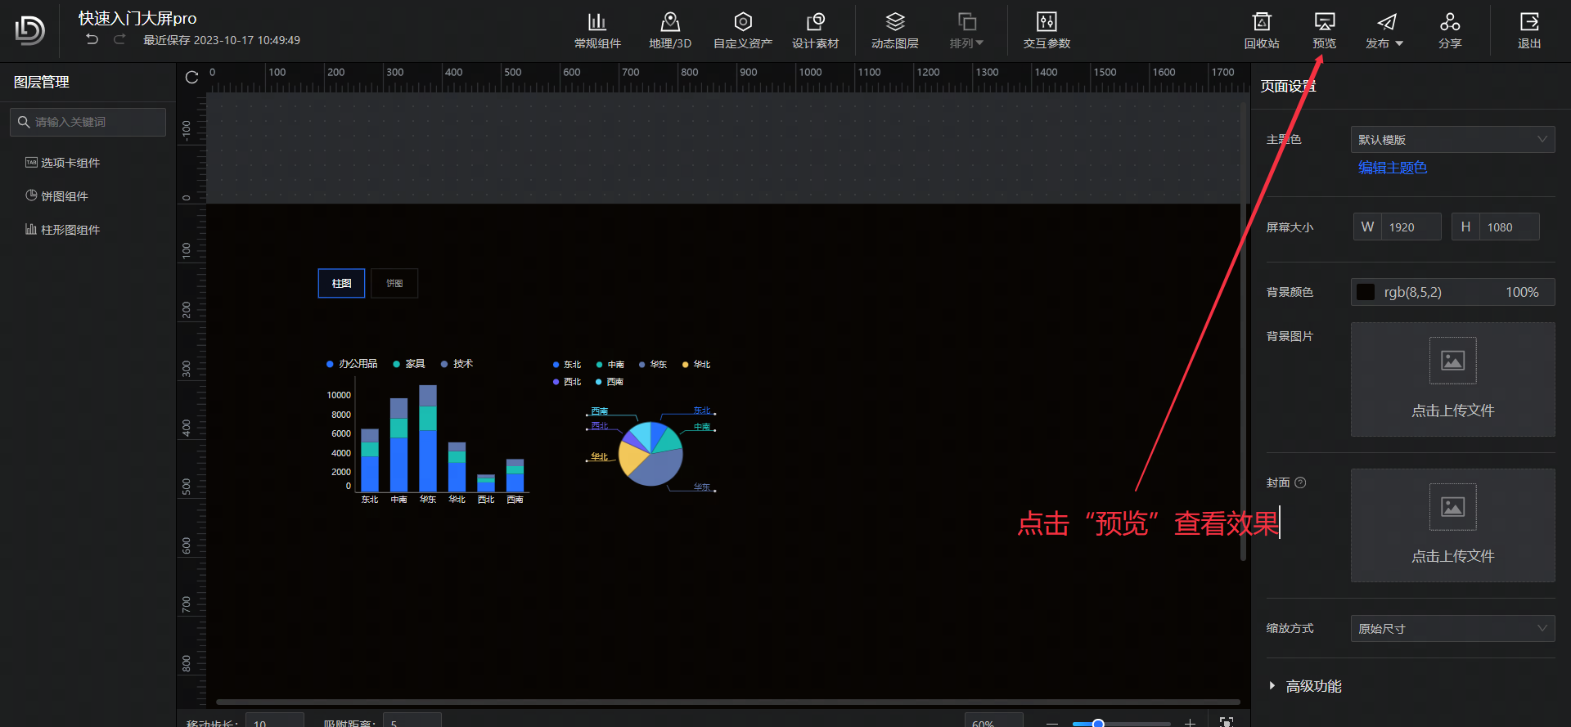Expand the 高级功能 section

[1312, 686]
